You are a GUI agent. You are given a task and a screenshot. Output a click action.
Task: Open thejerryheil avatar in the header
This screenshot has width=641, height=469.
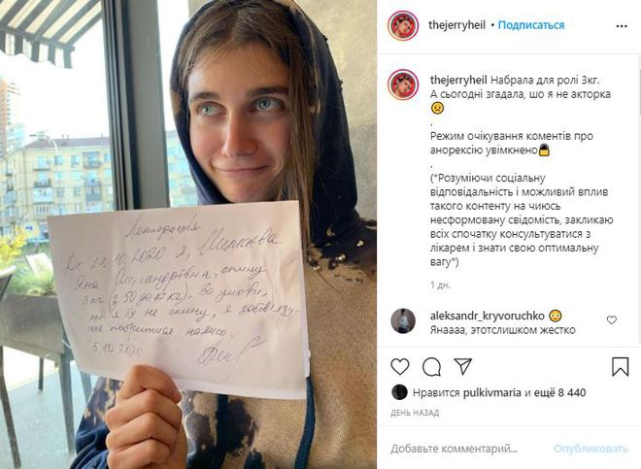403,25
